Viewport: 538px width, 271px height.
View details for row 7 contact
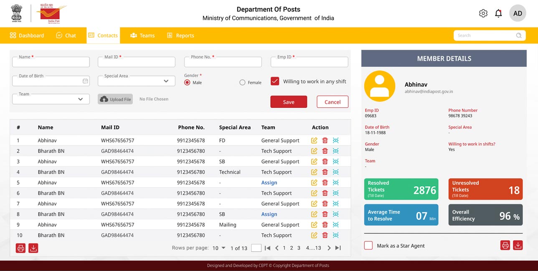click(x=335, y=204)
